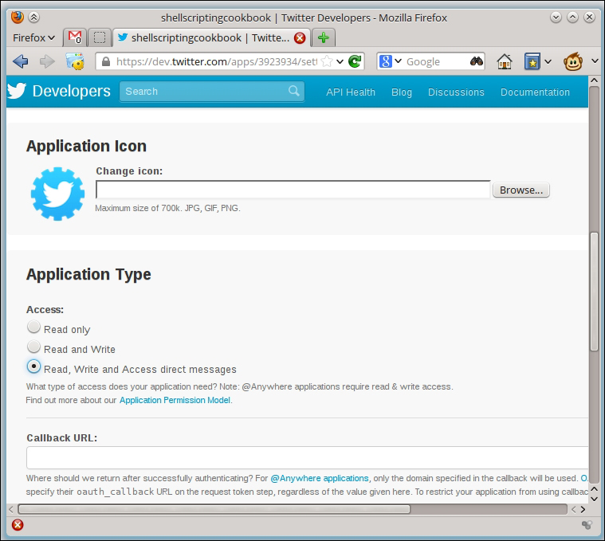Viewport: 605px width, 541px height.
Task: Click the Google search engine icon
Action: click(386, 61)
